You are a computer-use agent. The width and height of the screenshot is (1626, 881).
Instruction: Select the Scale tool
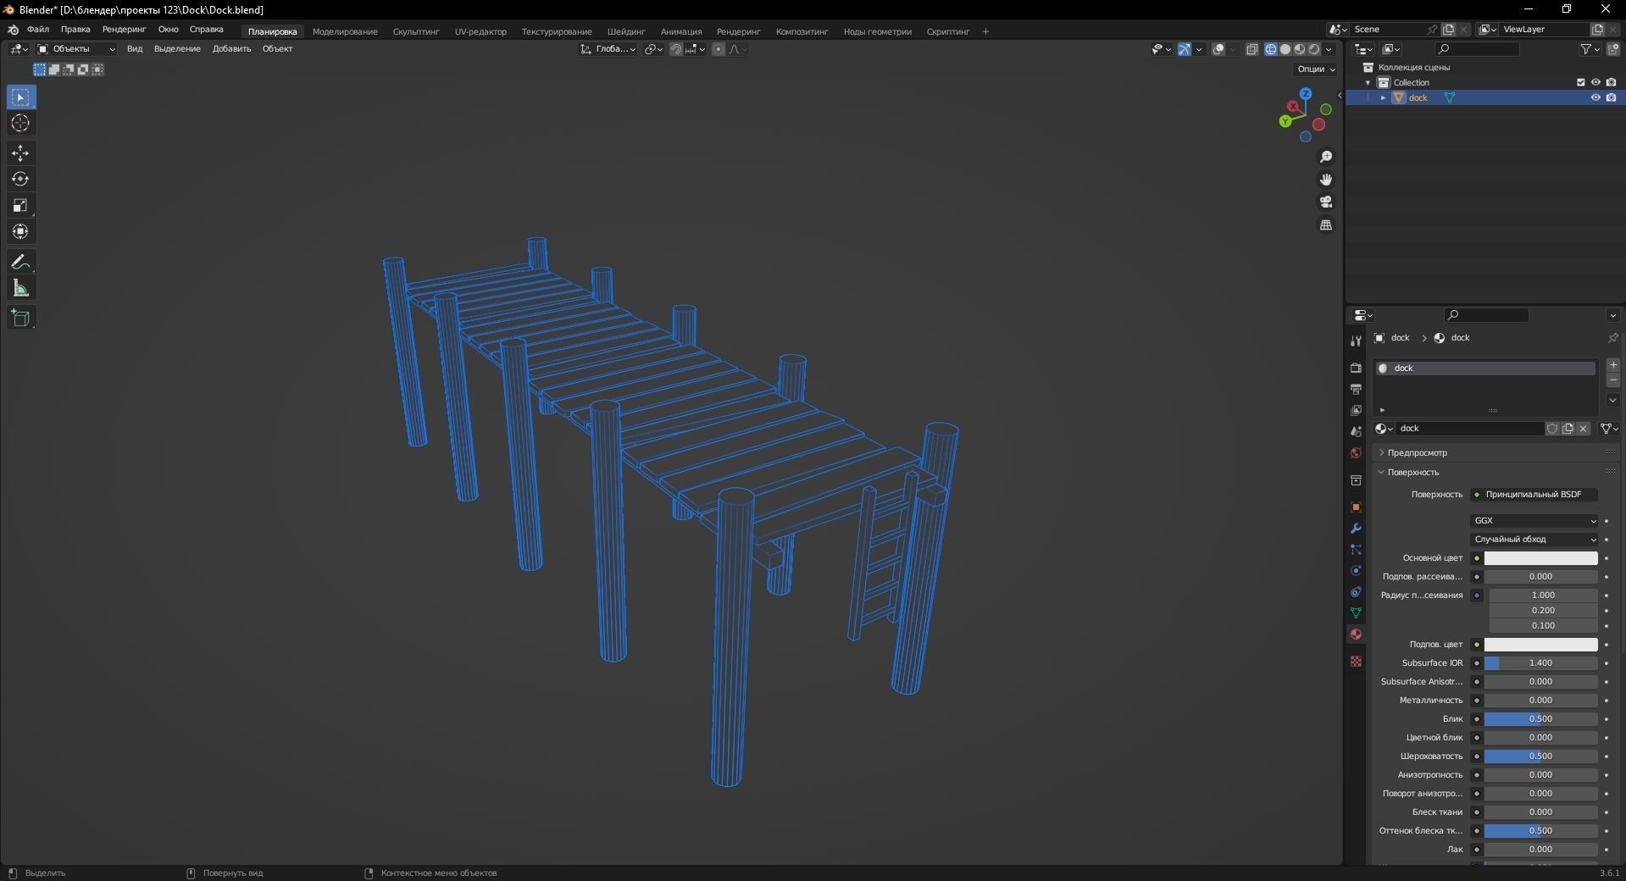20,206
